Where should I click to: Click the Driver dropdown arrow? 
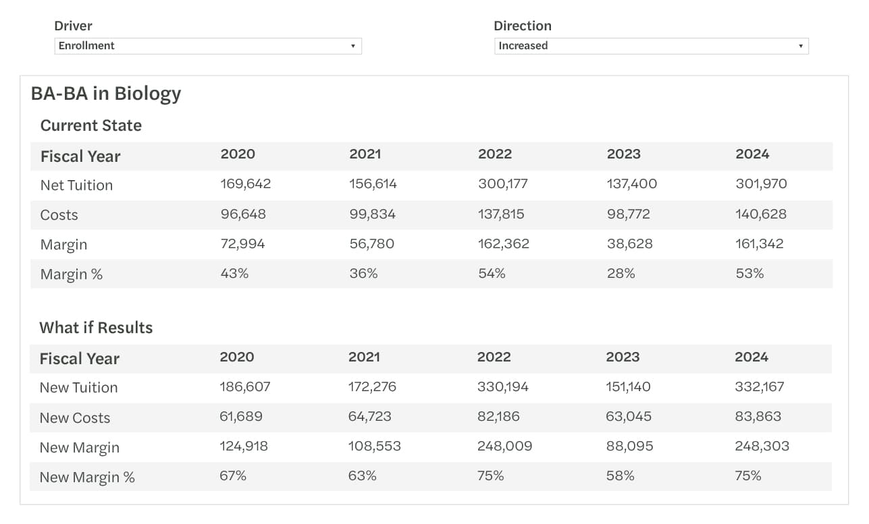point(353,46)
